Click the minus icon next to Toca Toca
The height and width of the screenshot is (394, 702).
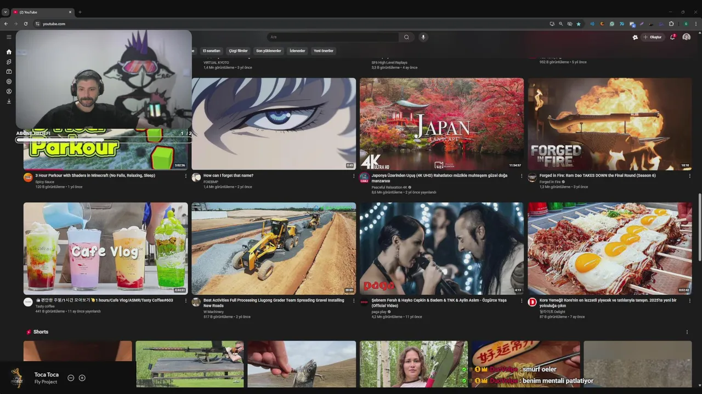[71, 378]
